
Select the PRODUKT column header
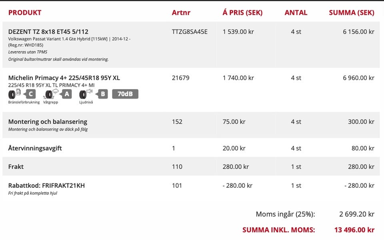pos(25,12)
